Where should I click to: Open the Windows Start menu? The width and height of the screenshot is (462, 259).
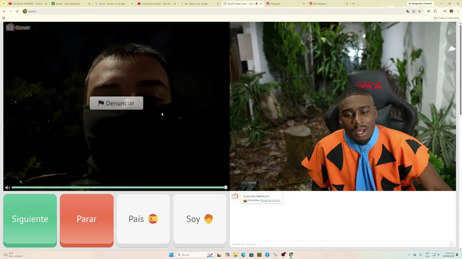coord(171,255)
